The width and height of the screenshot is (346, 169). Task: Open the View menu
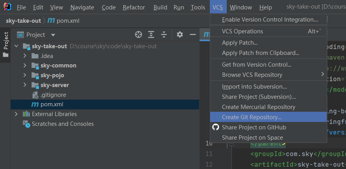57,7
